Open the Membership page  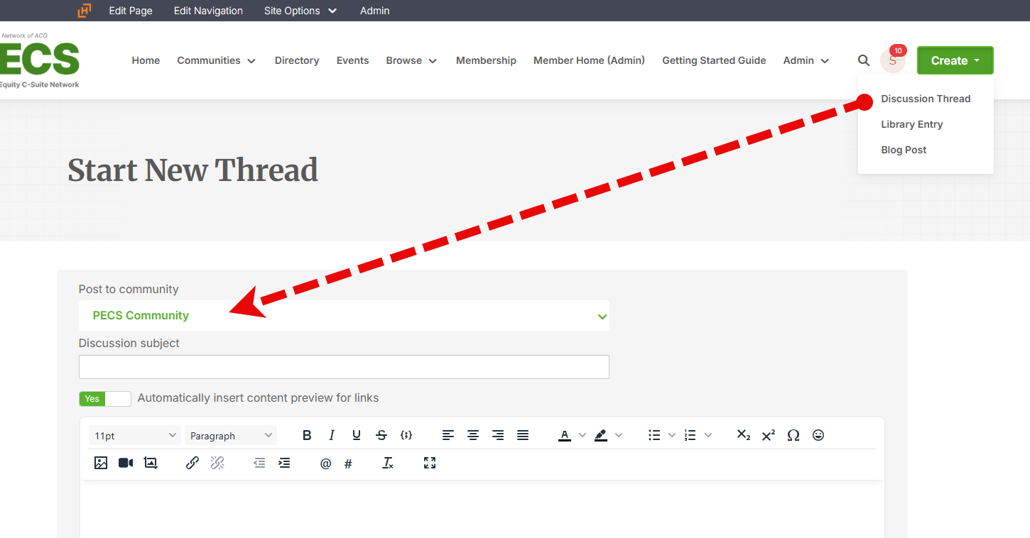click(x=486, y=60)
